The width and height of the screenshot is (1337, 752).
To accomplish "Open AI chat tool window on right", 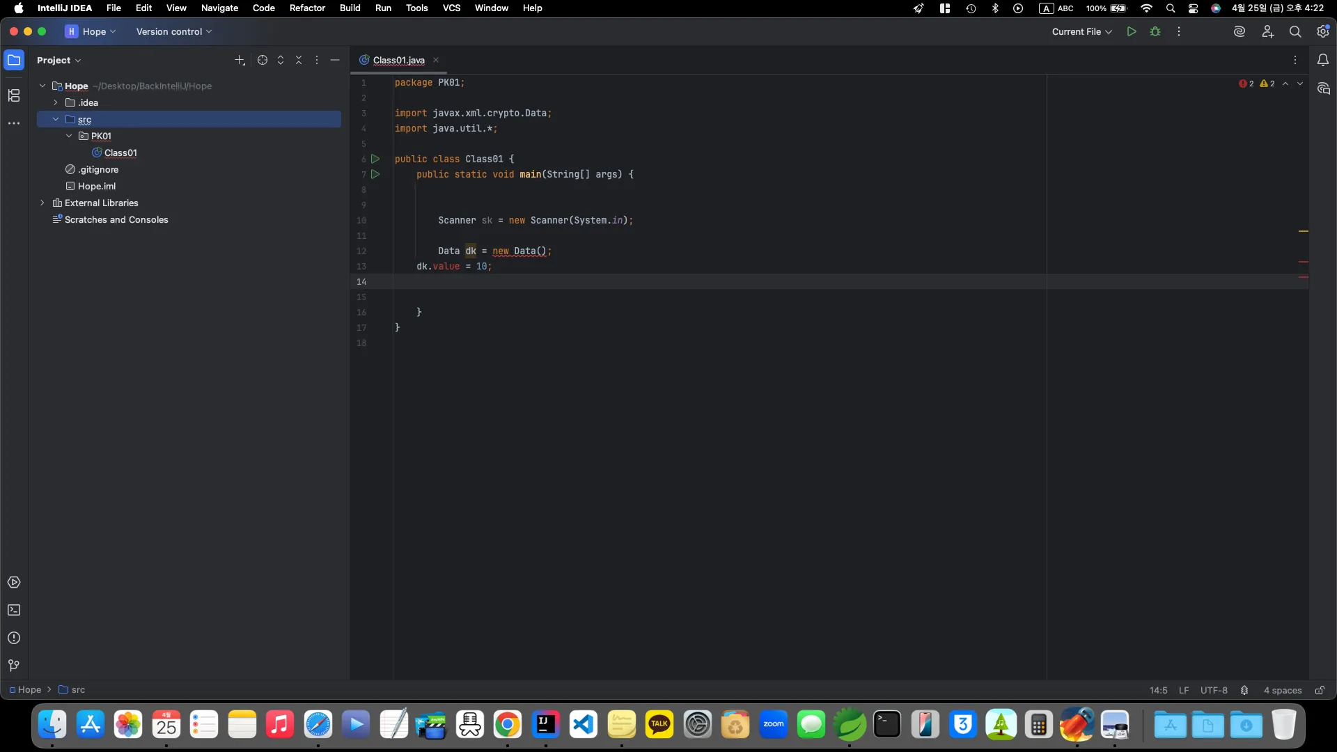I will pos(1323,88).
